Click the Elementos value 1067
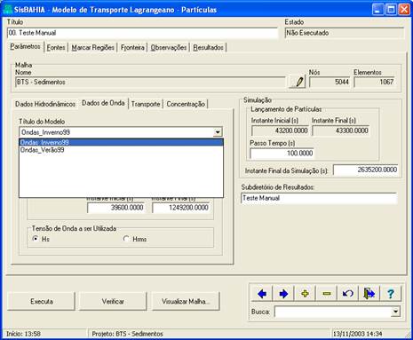Screen dimensions: 413x340 [375, 82]
